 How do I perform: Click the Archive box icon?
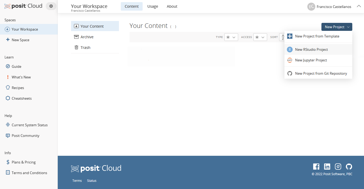coord(76,37)
